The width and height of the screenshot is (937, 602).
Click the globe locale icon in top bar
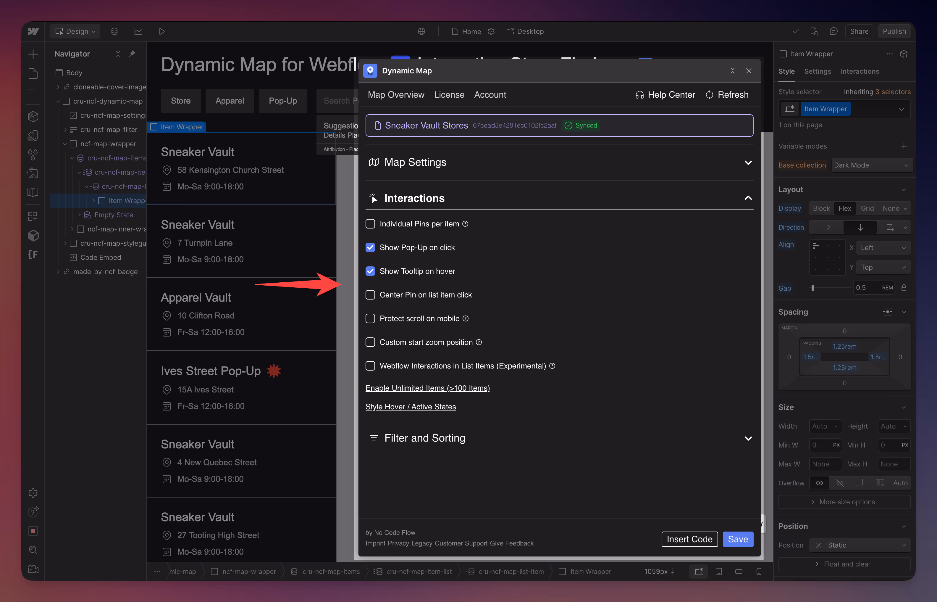point(421,31)
